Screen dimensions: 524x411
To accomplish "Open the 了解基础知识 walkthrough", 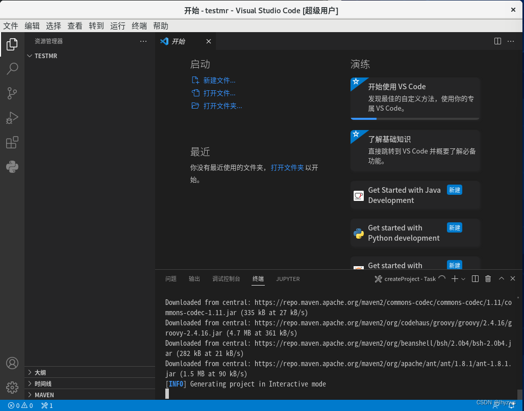I will coord(415,150).
